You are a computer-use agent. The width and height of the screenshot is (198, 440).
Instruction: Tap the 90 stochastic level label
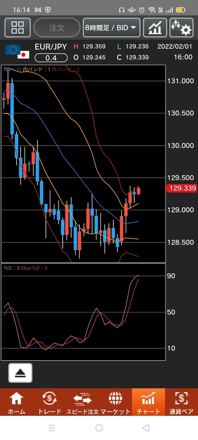click(x=171, y=276)
